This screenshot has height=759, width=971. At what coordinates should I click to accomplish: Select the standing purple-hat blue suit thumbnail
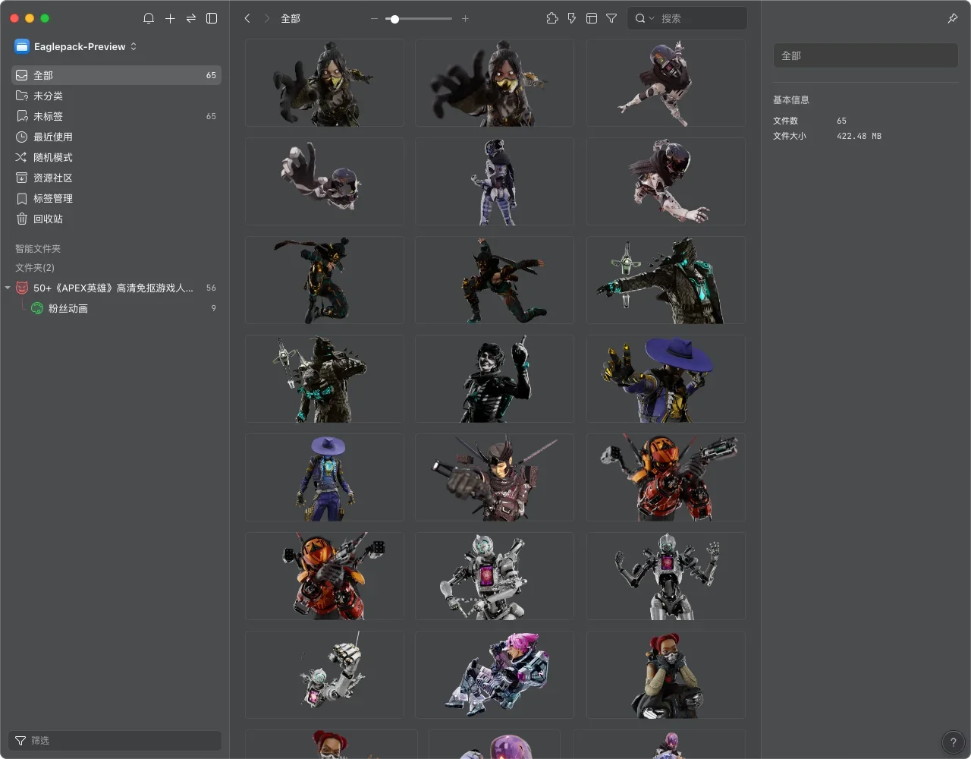[325, 477]
